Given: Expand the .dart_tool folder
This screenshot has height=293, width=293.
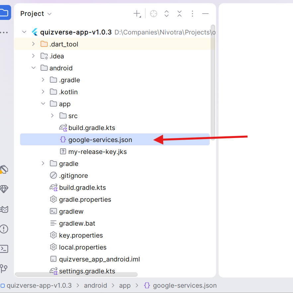Looking at the screenshot, I should pos(33,44).
